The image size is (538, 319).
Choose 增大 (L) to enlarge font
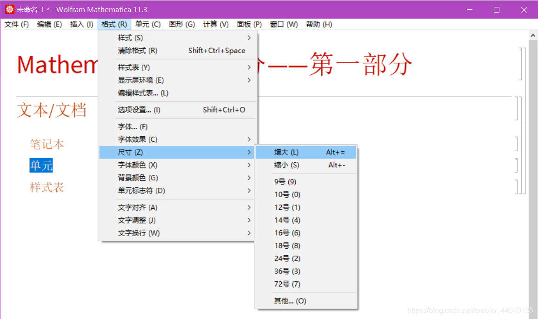(306, 153)
